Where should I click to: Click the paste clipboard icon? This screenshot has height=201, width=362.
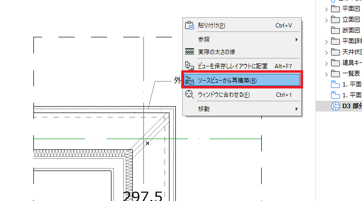tap(190, 26)
